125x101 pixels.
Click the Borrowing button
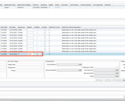[x=99, y=80]
